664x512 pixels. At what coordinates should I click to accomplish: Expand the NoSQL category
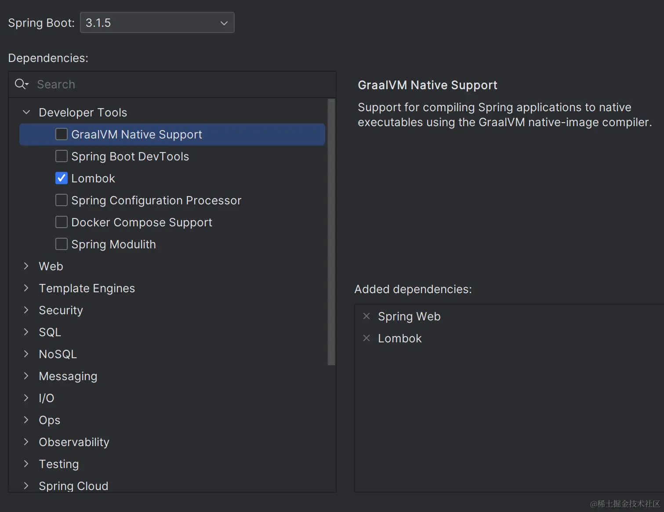26,354
